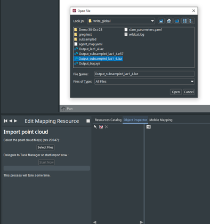Image resolution: width=210 pixels, height=224 pixels.
Task: Select Output_laz1_4.laz file
Action: click(89, 49)
